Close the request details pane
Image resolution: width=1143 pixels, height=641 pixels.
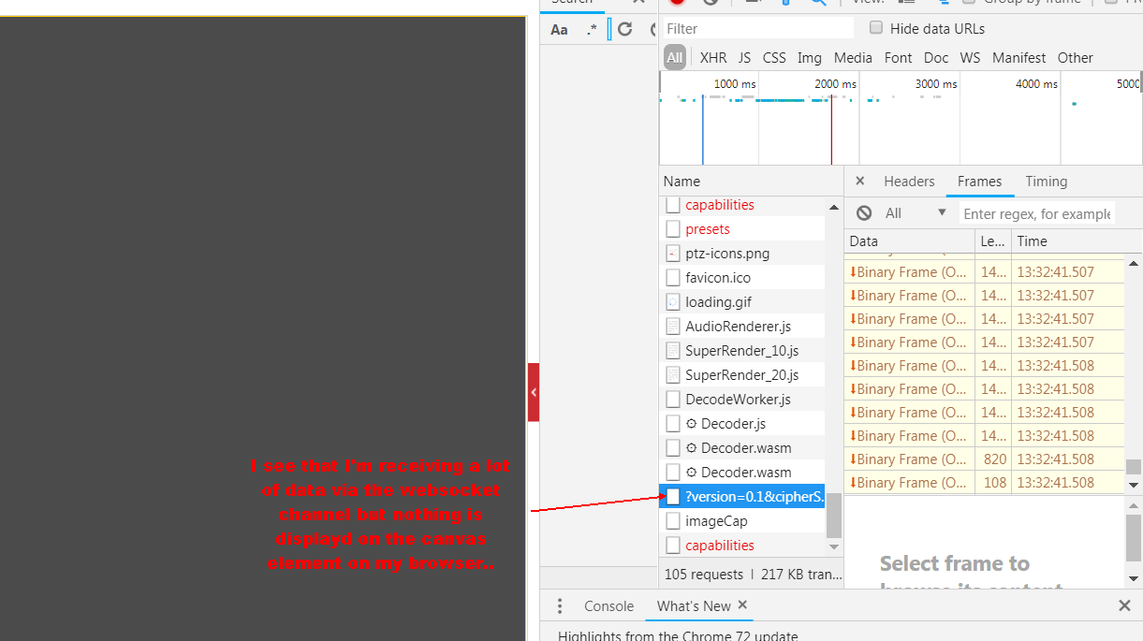pos(860,182)
